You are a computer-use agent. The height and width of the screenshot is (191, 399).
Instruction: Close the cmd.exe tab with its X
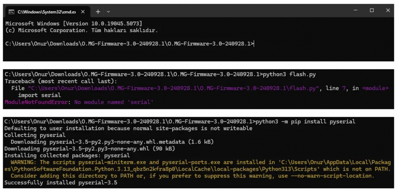pyautogui.click(x=83, y=12)
